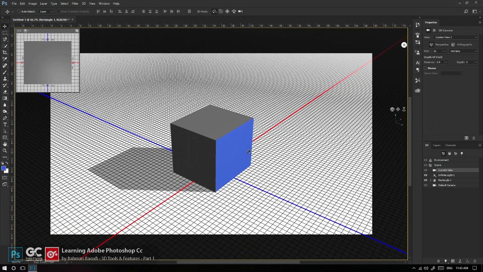Open the mm lens dropdown
The width and height of the screenshot is (483, 272).
(463, 51)
